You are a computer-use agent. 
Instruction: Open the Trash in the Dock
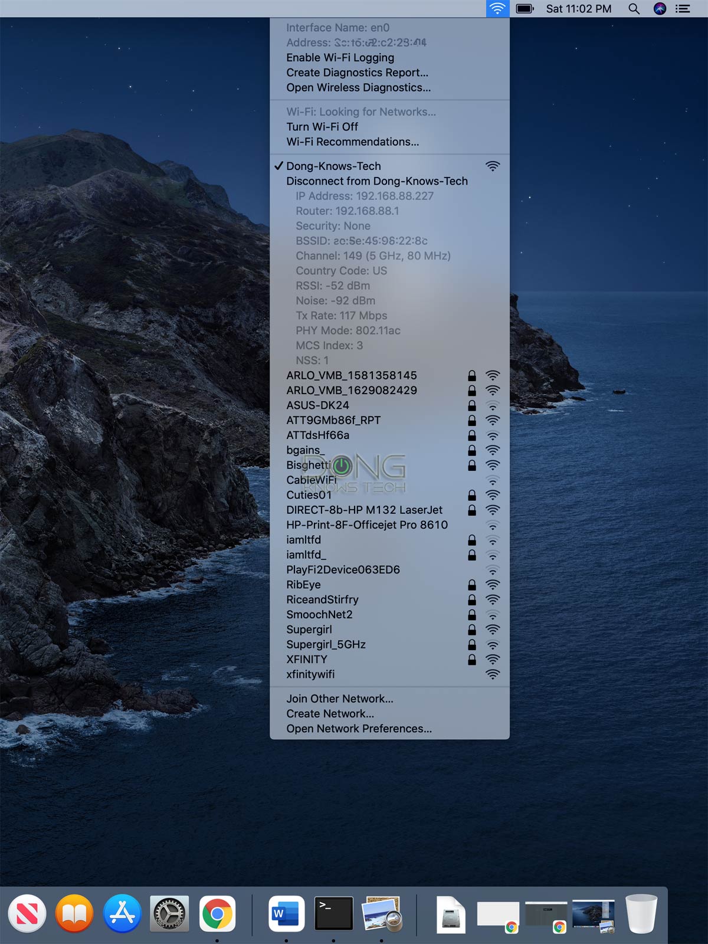pyautogui.click(x=641, y=913)
